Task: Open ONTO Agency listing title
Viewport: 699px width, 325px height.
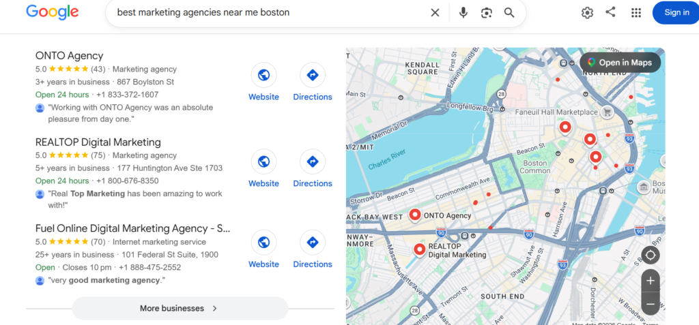Action: 69,56
